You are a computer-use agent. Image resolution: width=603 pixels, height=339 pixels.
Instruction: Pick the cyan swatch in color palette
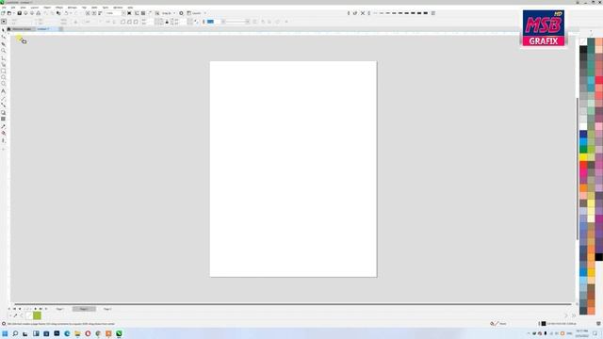583,141
